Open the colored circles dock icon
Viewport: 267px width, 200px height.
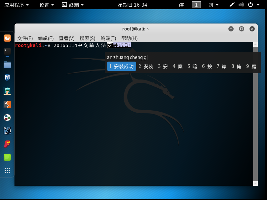point(7,118)
